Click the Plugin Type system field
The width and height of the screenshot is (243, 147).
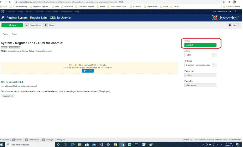tap(200, 75)
